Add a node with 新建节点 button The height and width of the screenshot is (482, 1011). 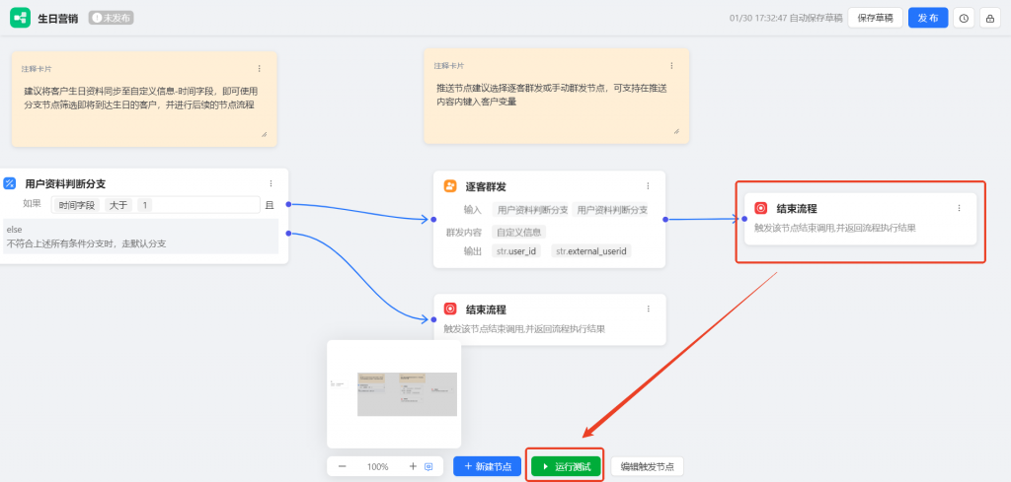point(487,466)
